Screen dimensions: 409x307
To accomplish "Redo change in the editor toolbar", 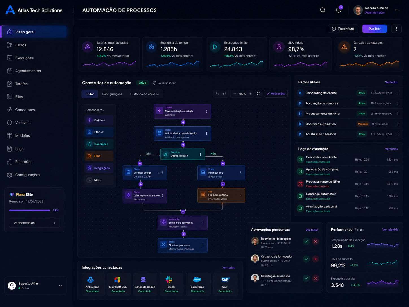I will 225,94.
